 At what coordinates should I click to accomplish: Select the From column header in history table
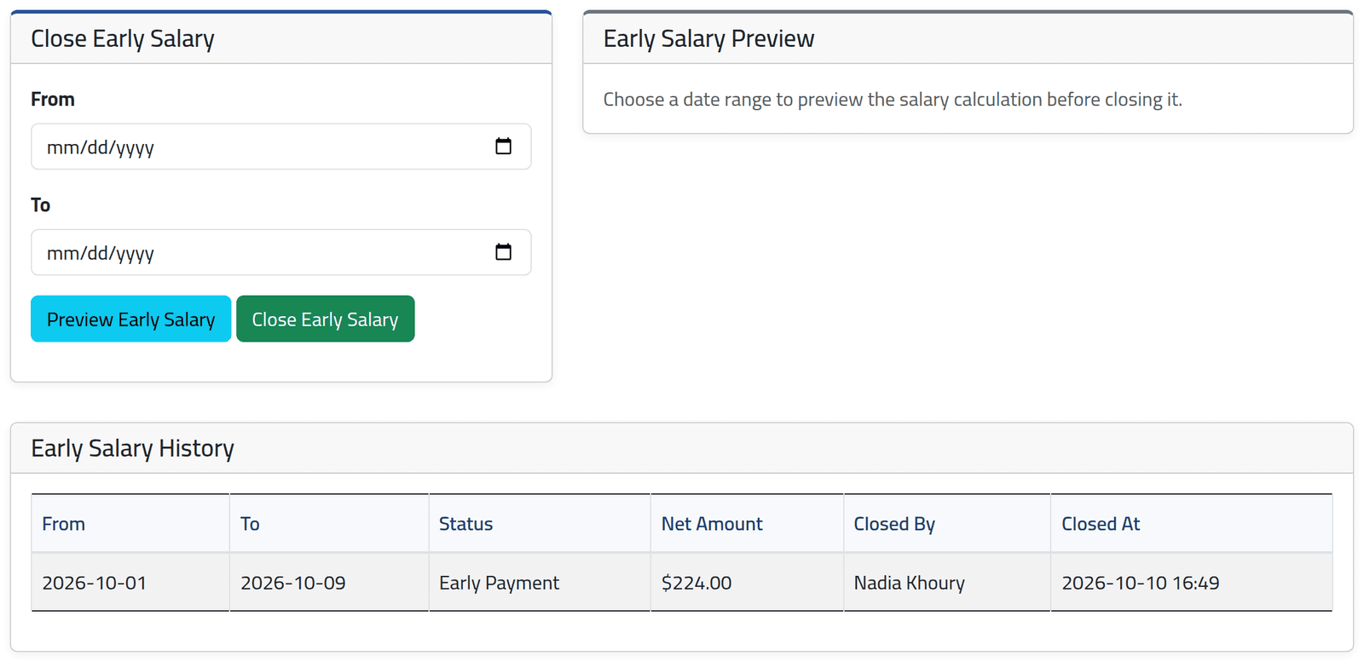[130, 524]
